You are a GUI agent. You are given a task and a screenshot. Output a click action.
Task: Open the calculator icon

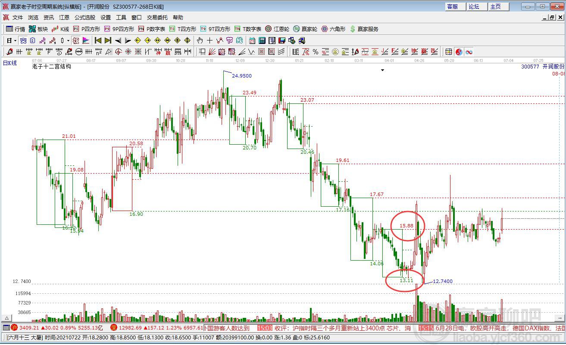(262, 40)
